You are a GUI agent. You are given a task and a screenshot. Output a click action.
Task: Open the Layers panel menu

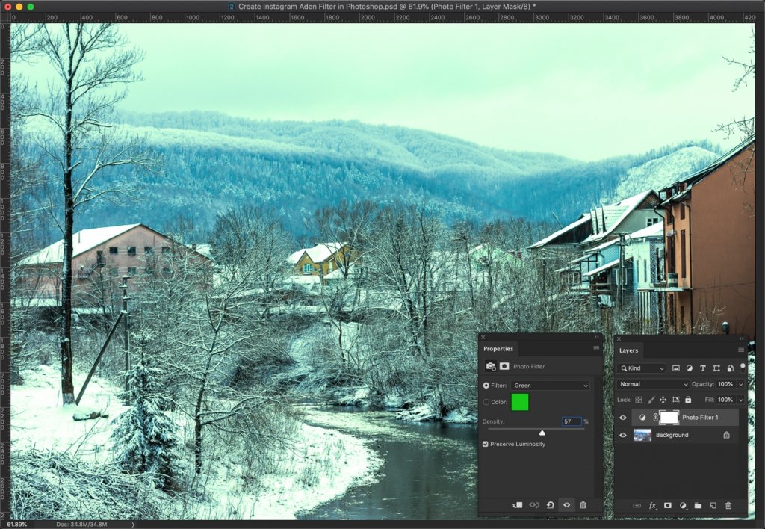[742, 350]
